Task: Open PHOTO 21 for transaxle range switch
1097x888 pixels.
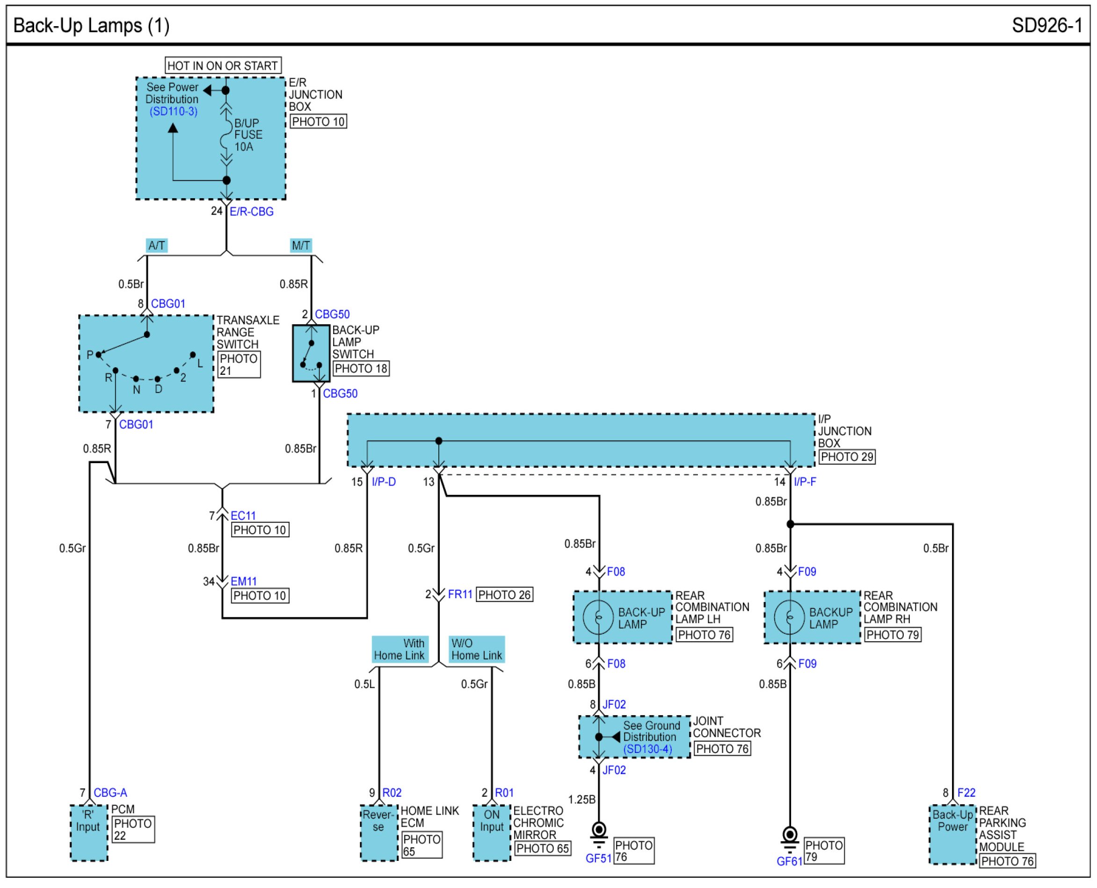Action: coord(238,365)
